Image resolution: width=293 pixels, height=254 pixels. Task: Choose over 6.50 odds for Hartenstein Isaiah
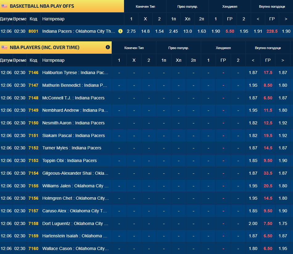click(283, 236)
